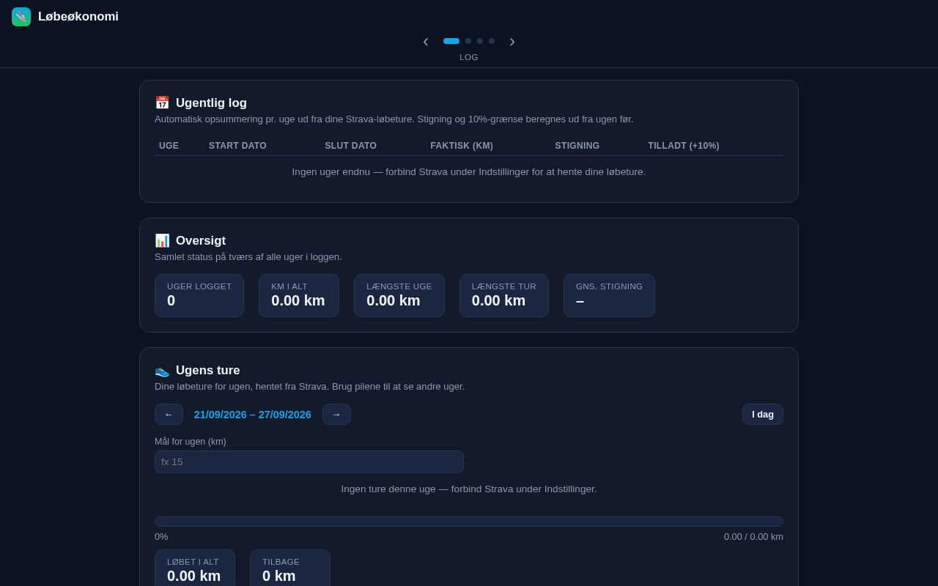938x586 pixels.
Task: Focus the Mål for ugen (km) input field
Action: [x=309, y=462]
